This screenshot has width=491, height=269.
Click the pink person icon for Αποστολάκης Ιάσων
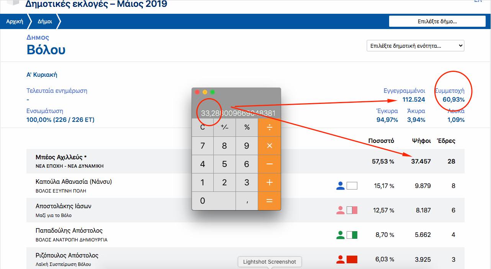click(x=340, y=210)
